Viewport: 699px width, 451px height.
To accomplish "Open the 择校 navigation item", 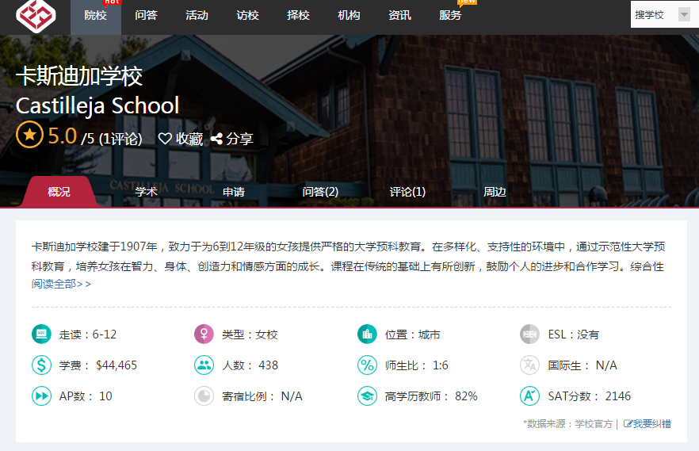I will click(298, 16).
